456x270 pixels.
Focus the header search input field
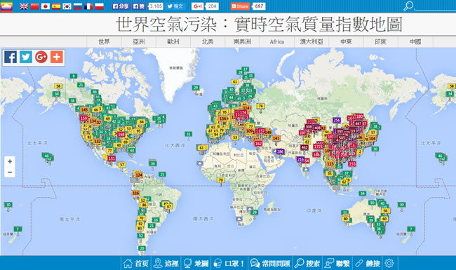pos(435,6)
